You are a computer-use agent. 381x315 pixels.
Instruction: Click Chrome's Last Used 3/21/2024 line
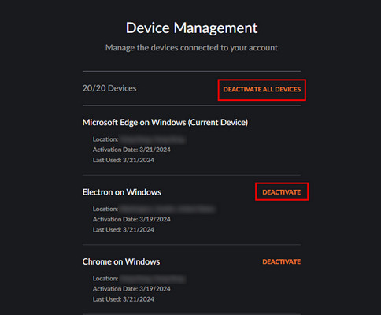click(124, 299)
